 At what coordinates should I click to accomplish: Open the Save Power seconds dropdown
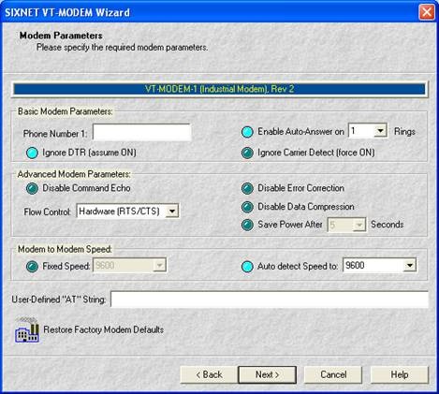click(x=359, y=225)
